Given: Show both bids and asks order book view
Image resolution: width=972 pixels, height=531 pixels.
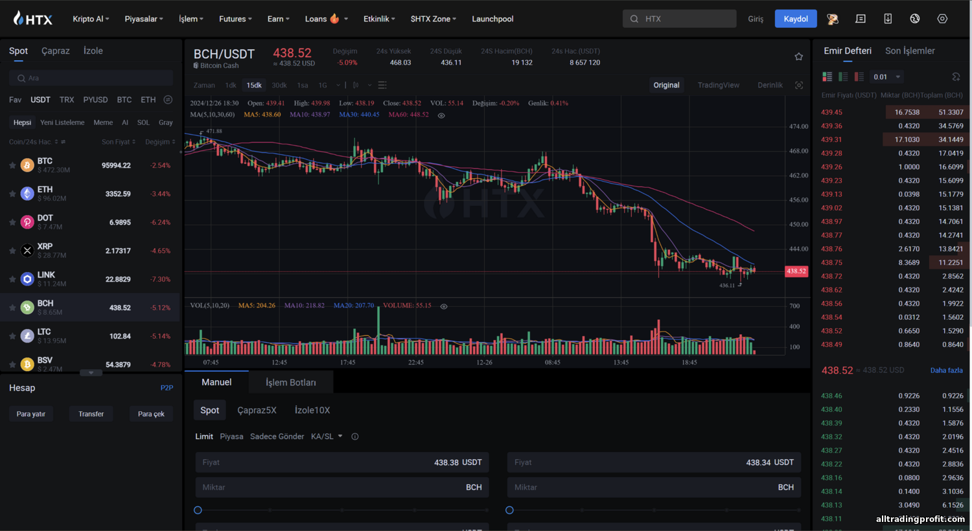Looking at the screenshot, I should (827, 76).
